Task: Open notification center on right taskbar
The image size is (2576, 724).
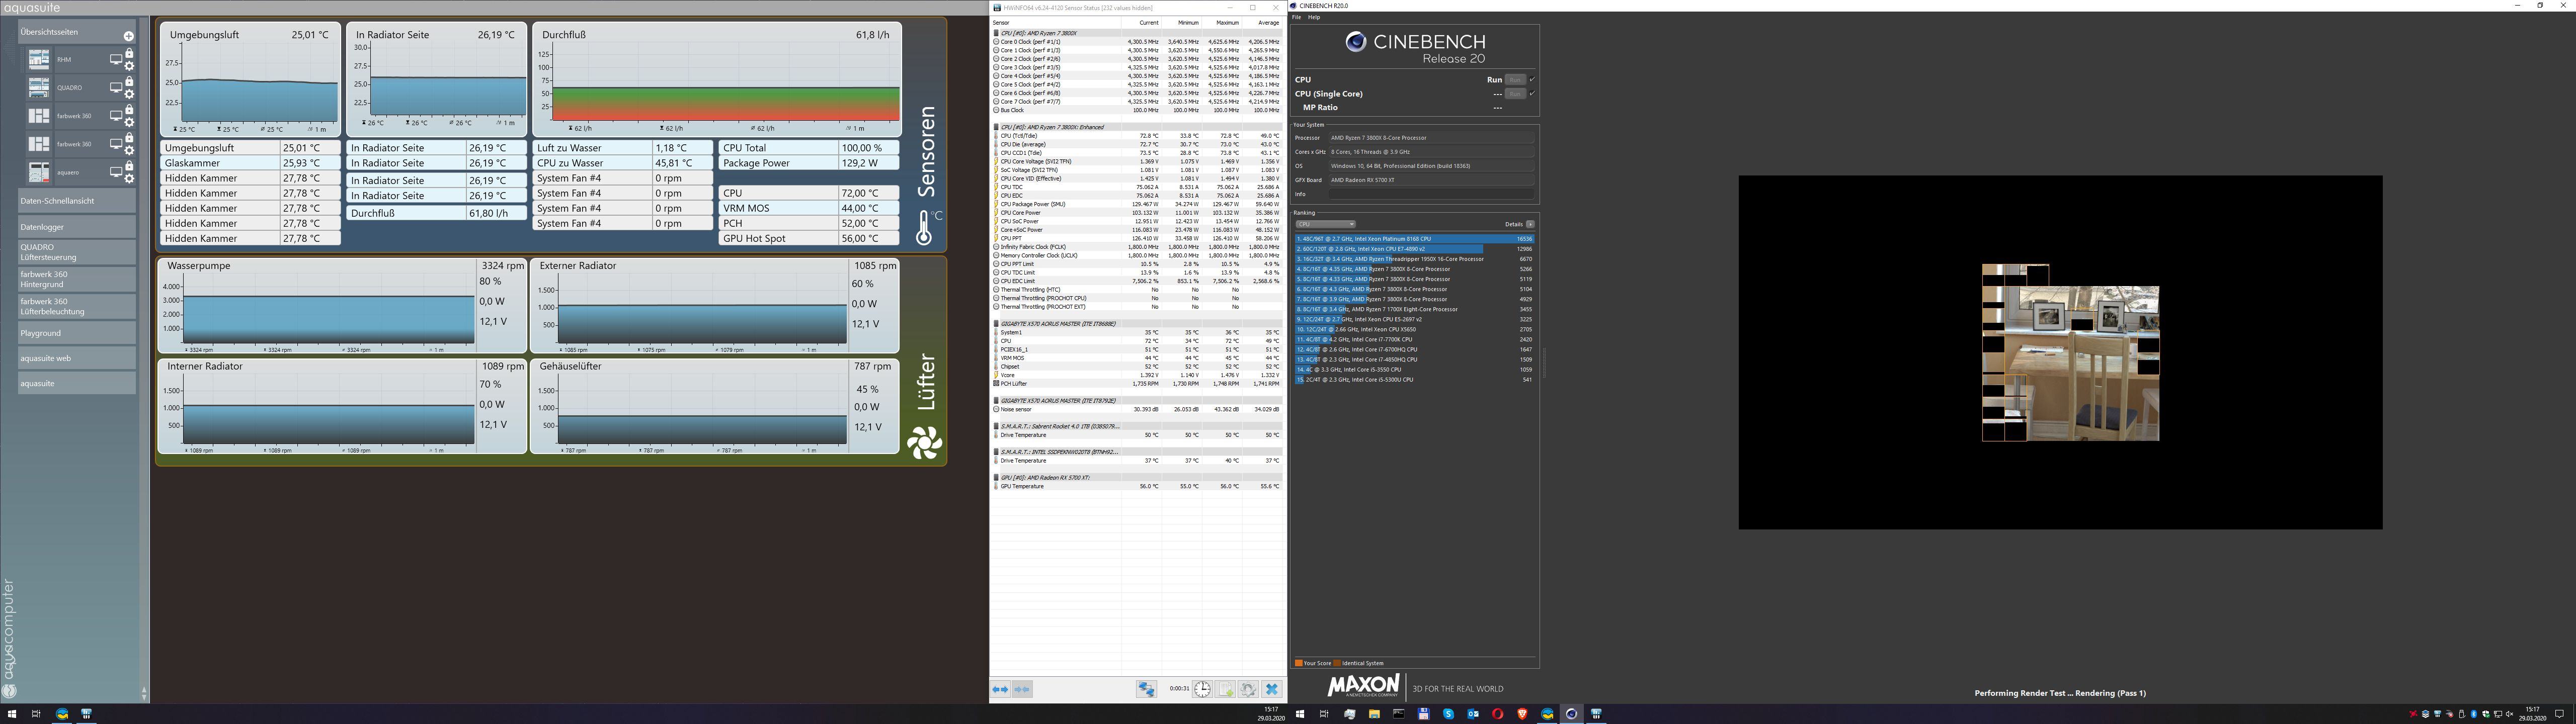Action: point(2560,714)
